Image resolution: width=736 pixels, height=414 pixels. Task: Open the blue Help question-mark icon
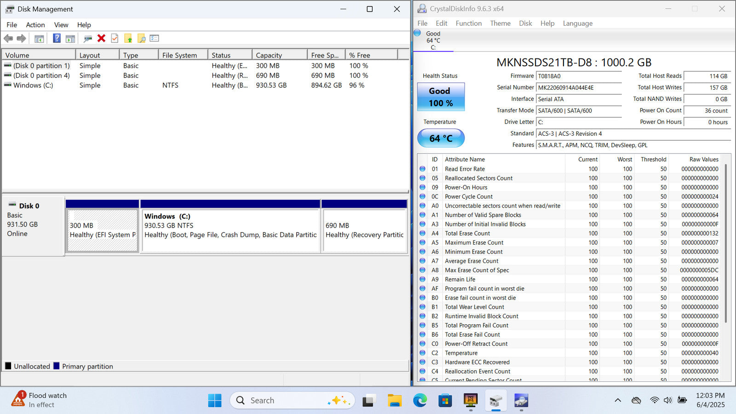(x=57, y=38)
